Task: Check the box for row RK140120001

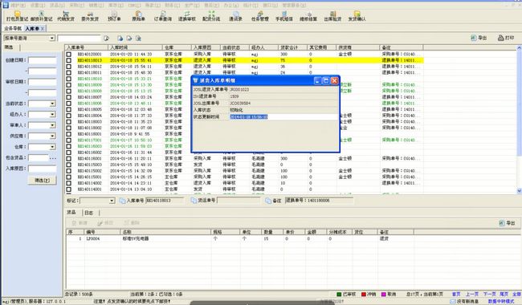Action: (x=68, y=55)
